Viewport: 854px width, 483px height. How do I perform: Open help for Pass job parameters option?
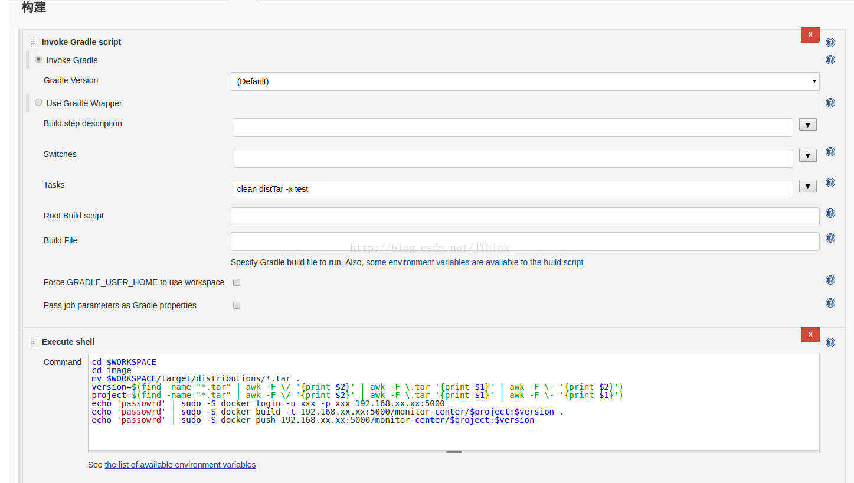(830, 303)
